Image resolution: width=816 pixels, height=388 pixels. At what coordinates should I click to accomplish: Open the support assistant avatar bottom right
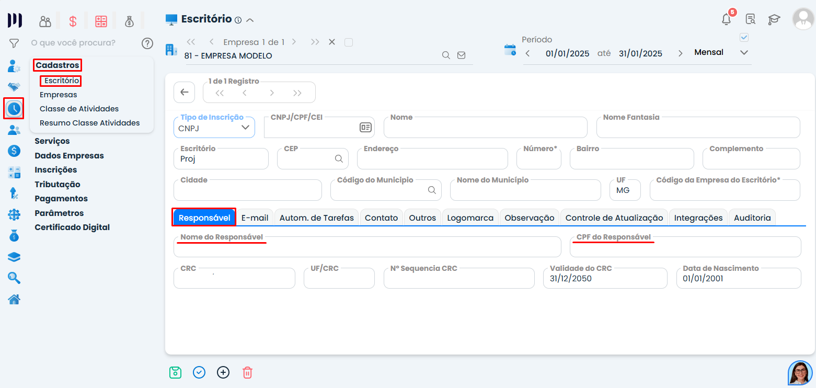800,373
